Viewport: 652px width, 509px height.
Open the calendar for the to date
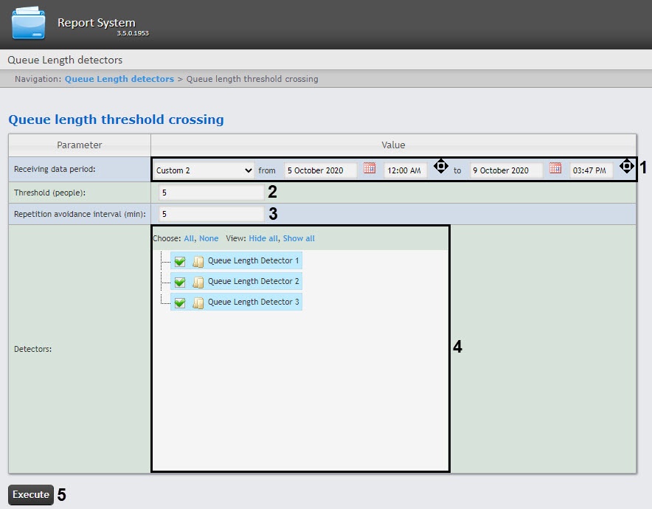[x=555, y=169]
